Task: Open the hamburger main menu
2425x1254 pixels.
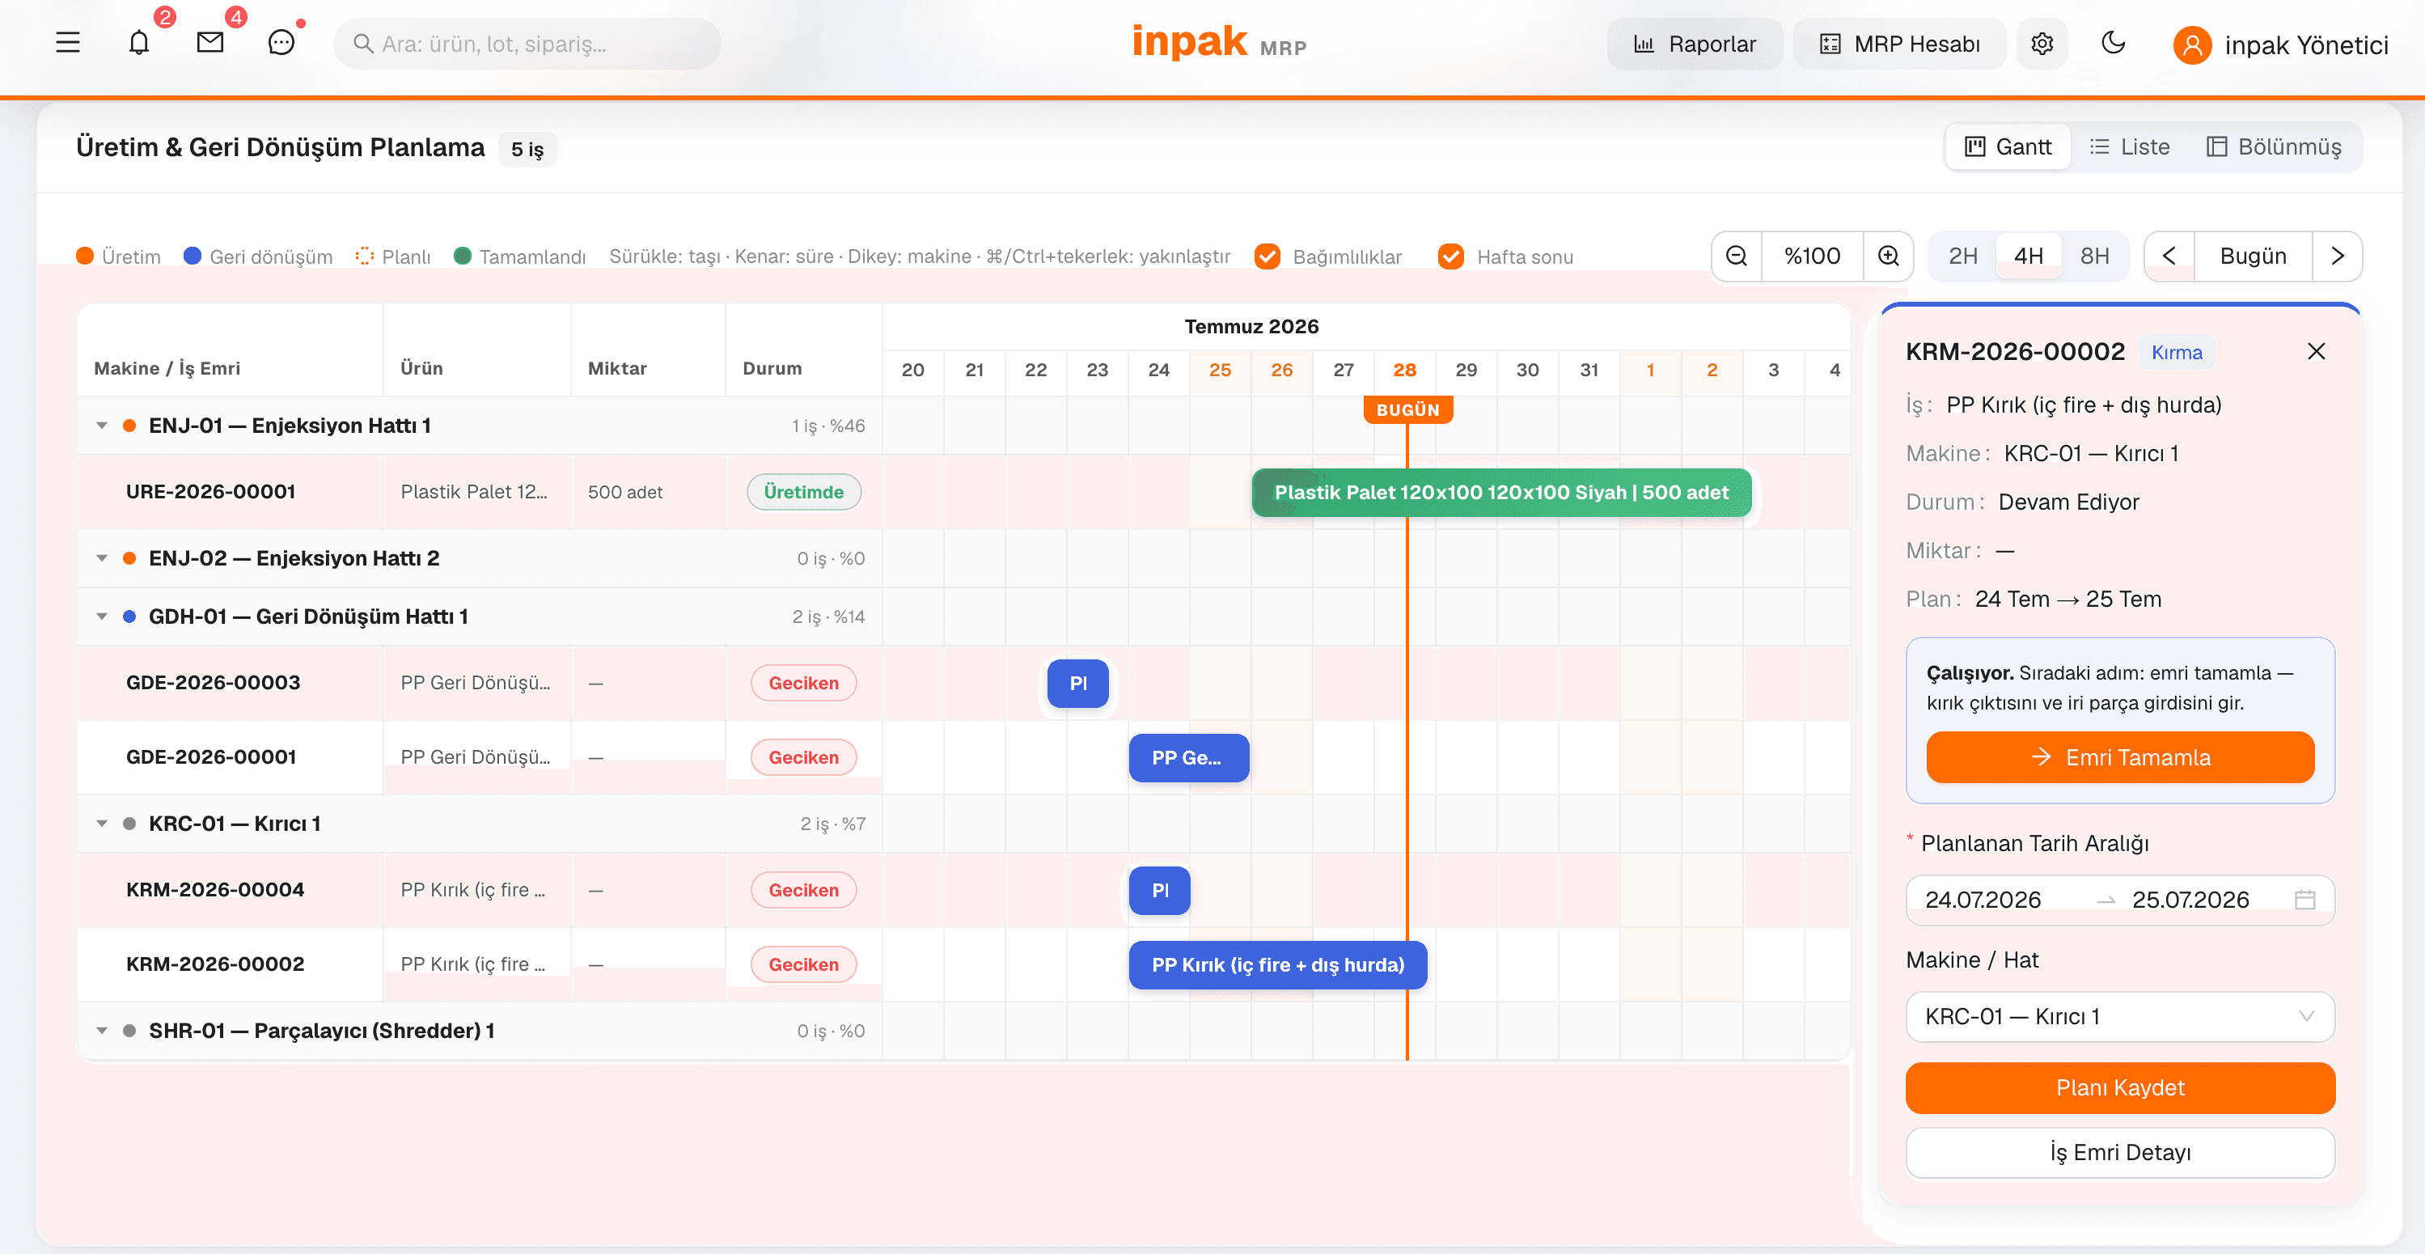Action: tap(68, 44)
